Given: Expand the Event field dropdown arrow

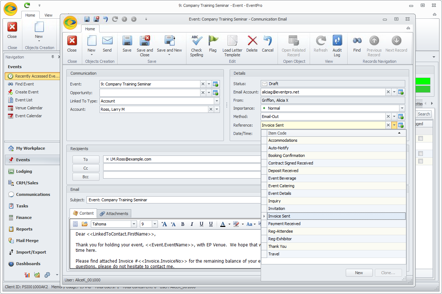Looking at the screenshot, I should [x=209, y=84].
